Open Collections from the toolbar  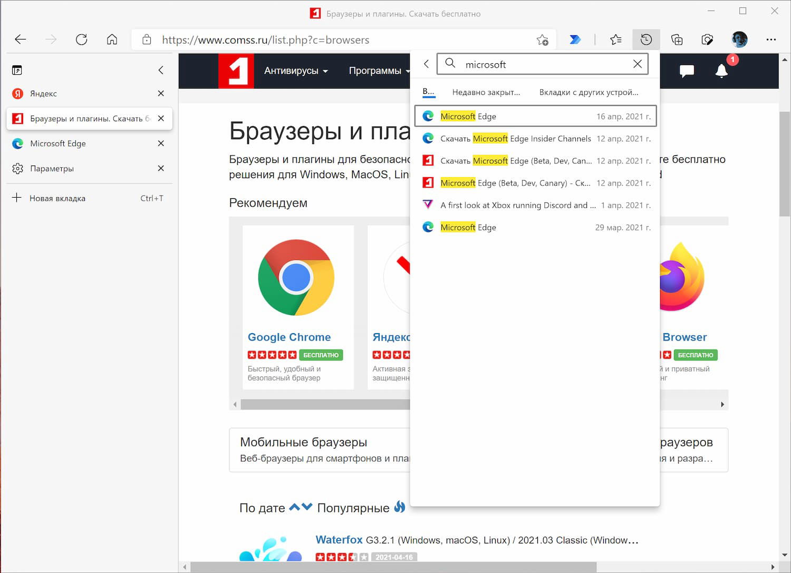pyautogui.click(x=677, y=40)
